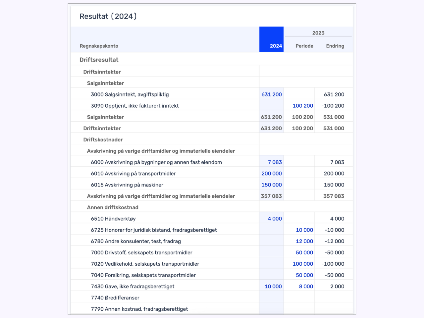Open 200 000 value for account 6010

pos(271,174)
